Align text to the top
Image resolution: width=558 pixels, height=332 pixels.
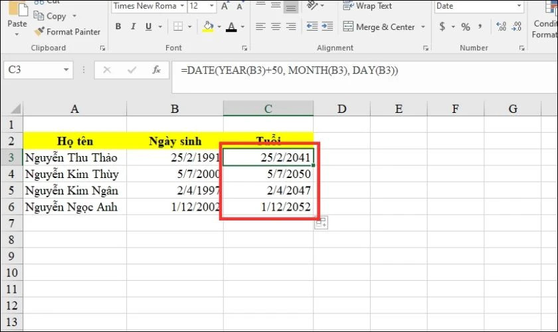[x=260, y=5]
